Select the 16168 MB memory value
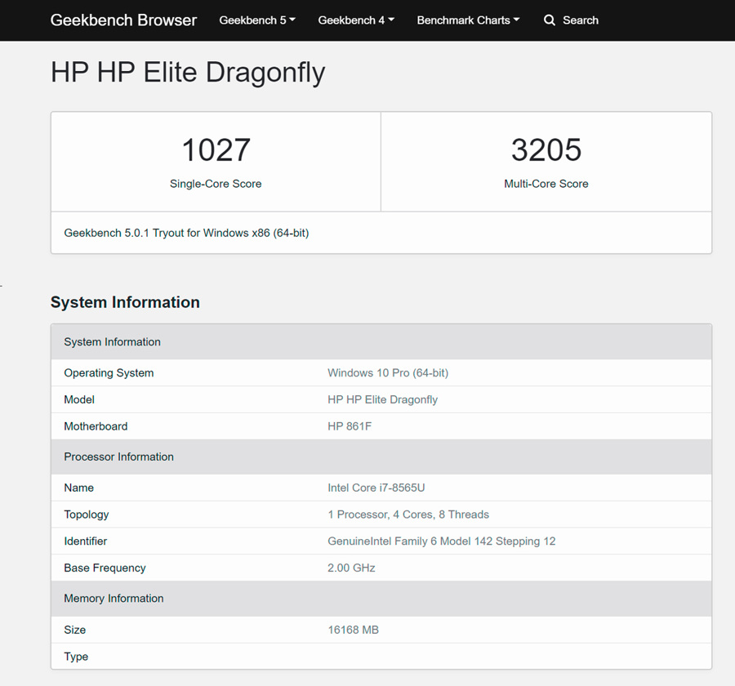The height and width of the screenshot is (686, 735). (x=353, y=630)
